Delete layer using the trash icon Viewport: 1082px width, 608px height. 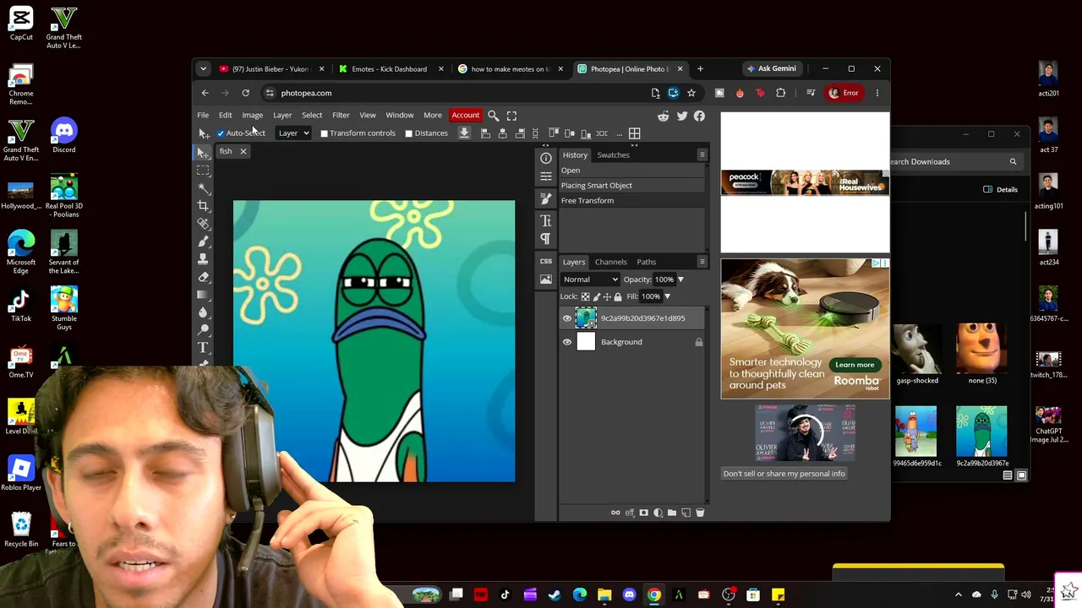tap(700, 513)
